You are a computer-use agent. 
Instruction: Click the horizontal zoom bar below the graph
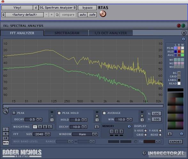click(83, 106)
